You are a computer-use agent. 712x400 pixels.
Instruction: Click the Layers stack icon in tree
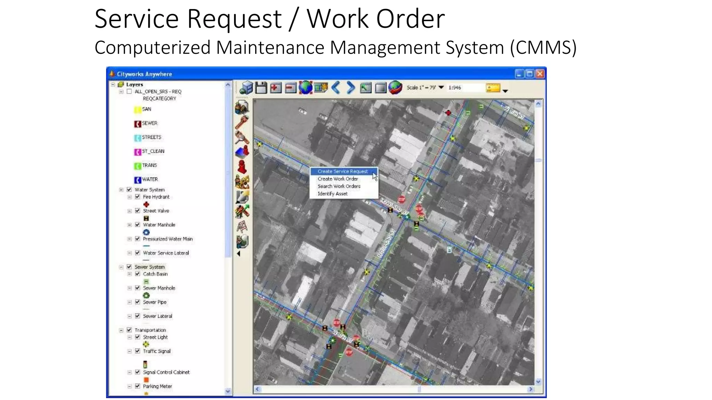click(x=121, y=84)
